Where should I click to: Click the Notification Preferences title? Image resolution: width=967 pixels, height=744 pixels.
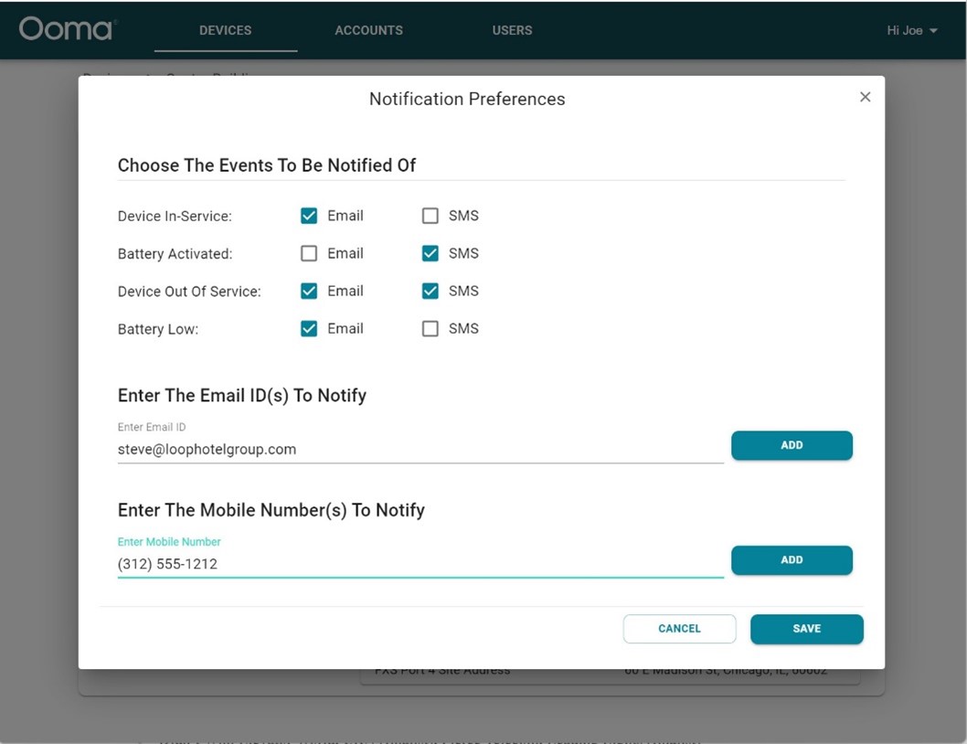click(467, 99)
